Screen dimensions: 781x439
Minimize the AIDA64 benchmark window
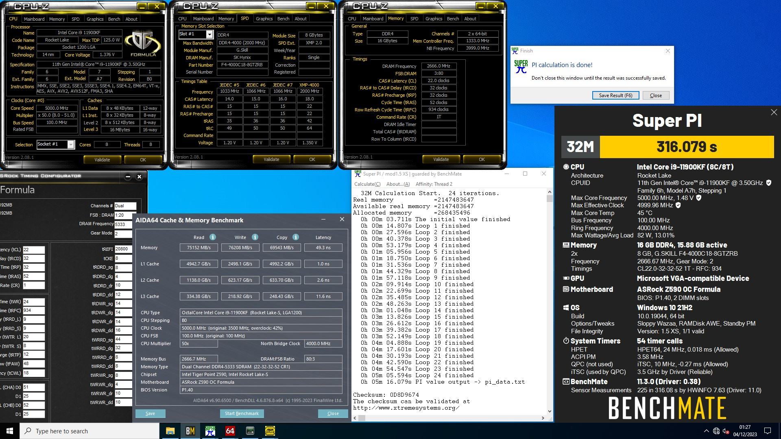[x=323, y=219]
